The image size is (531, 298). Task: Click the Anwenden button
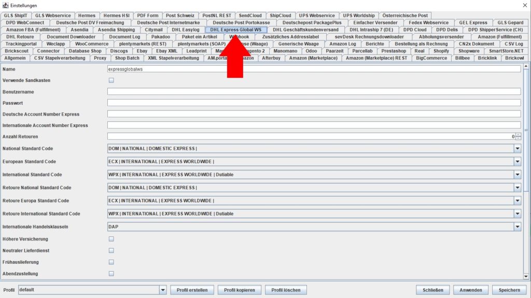pyautogui.click(x=471, y=290)
